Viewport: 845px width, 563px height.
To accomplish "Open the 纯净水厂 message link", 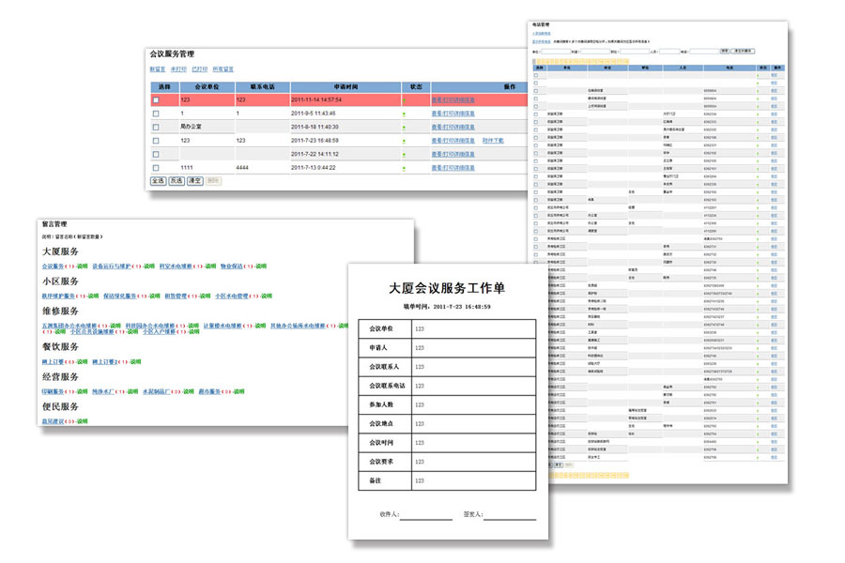I will pyautogui.click(x=103, y=391).
